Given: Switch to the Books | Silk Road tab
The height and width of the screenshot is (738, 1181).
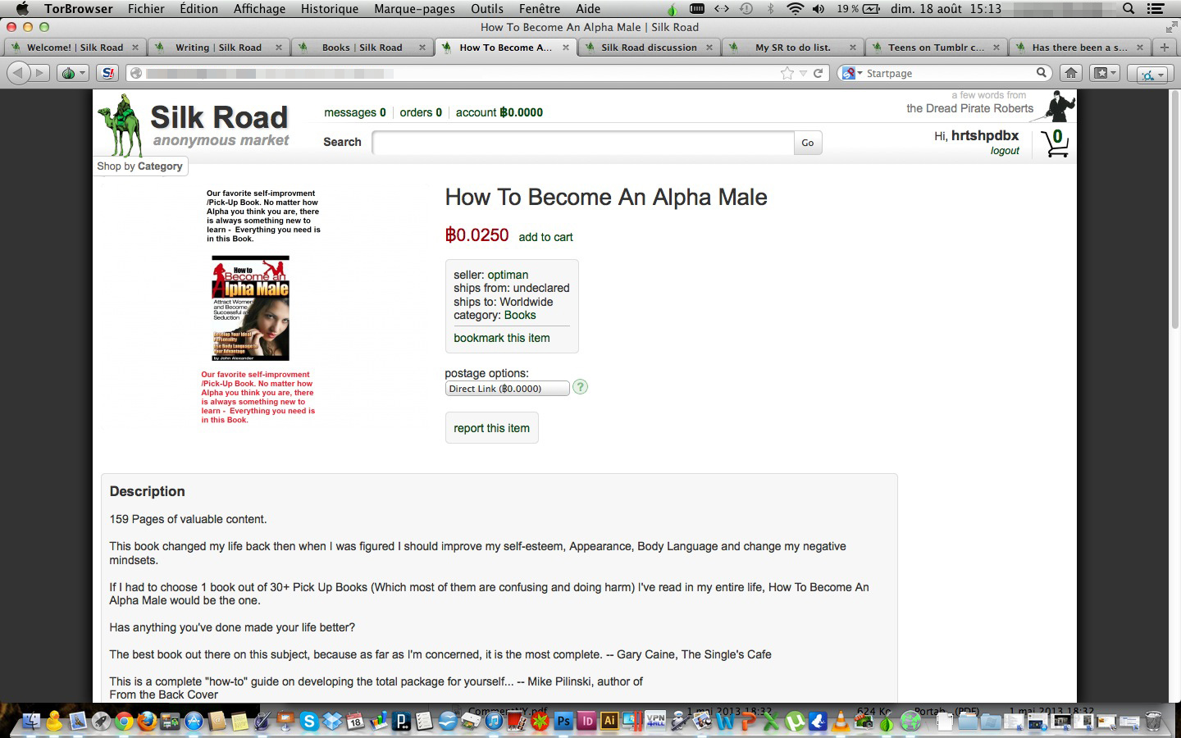Looking at the screenshot, I should tap(362, 47).
